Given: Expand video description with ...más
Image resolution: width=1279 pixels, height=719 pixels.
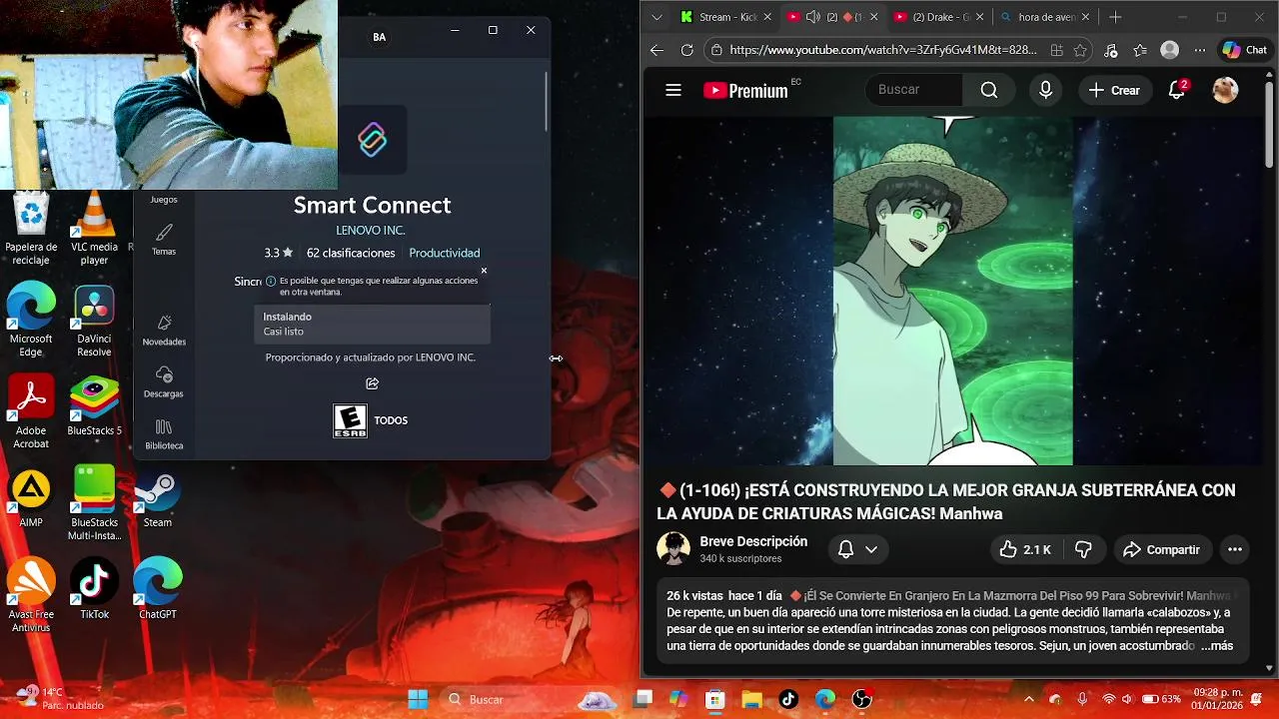Looking at the screenshot, I should tap(1217, 646).
